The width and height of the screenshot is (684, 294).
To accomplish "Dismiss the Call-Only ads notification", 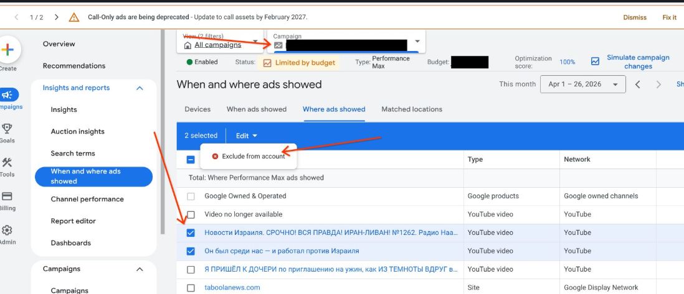I will [x=635, y=17].
